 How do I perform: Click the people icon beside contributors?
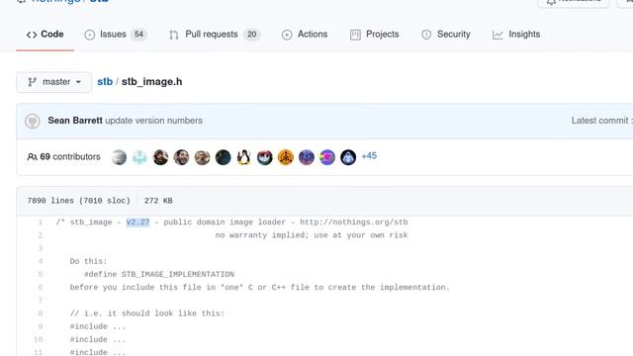pos(32,156)
